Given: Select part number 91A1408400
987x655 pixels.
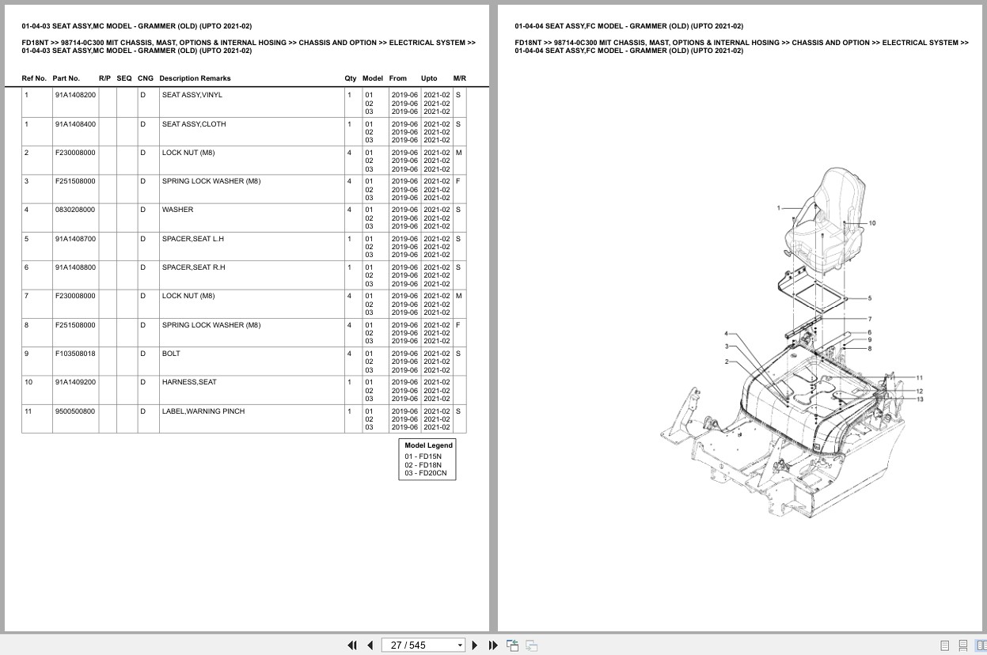Looking at the screenshot, I should pyautogui.click(x=75, y=124).
